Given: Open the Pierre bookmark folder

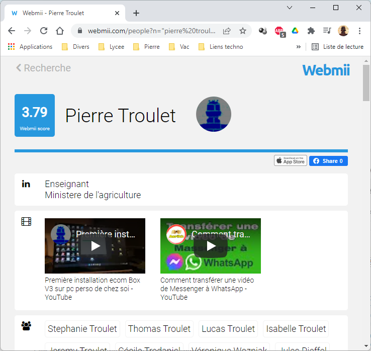Looking at the screenshot, I should click(146, 47).
